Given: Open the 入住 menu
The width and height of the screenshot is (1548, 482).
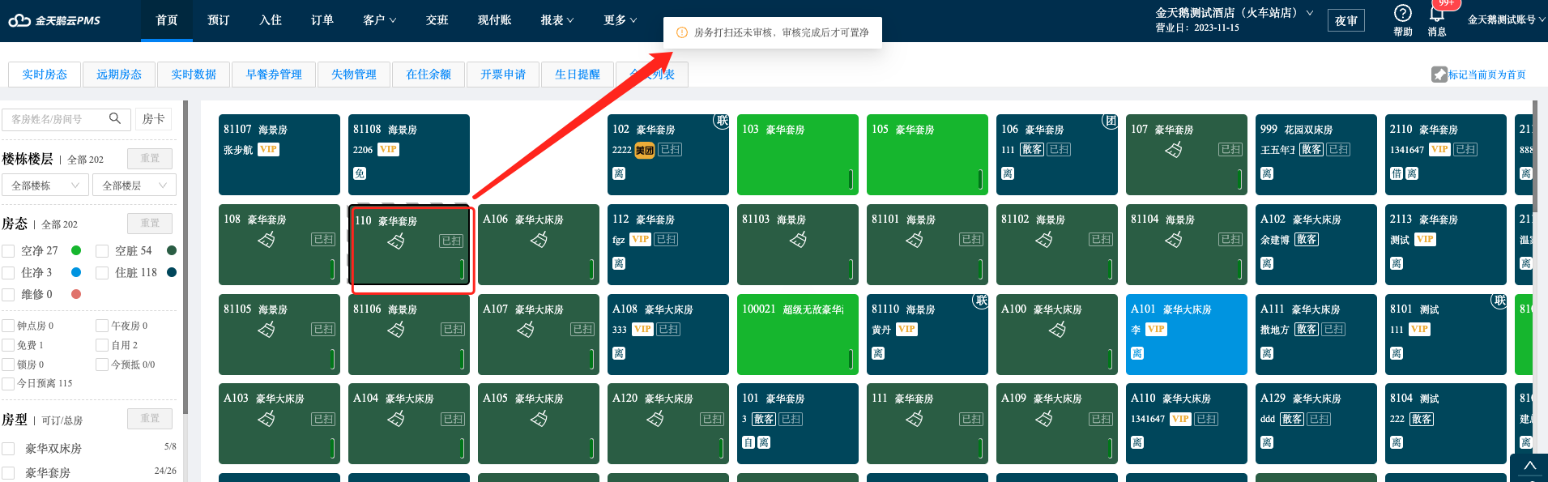Looking at the screenshot, I should [271, 20].
